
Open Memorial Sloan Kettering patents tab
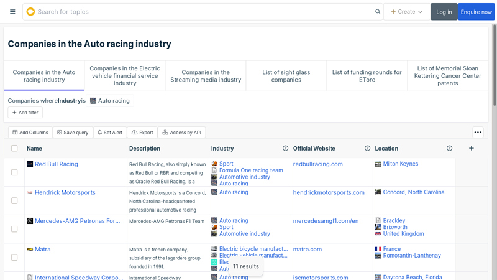pos(447,76)
